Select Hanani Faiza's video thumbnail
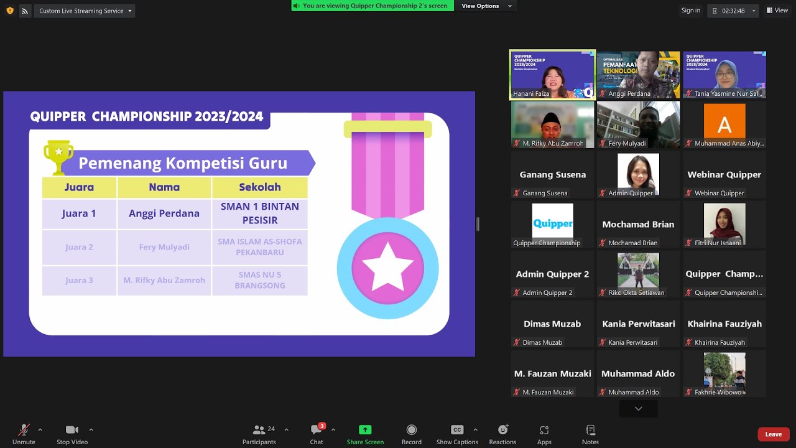Viewport: 796px width, 448px height. (552, 75)
